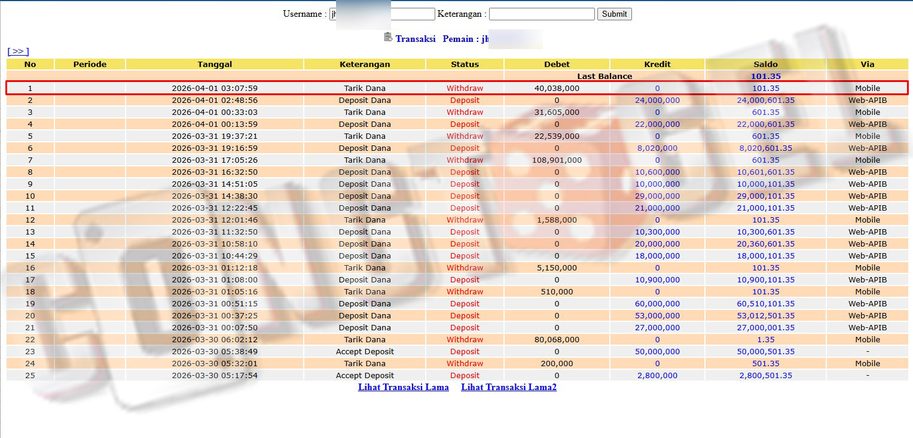Open the Transaksi heading link
Image resolution: width=913 pixels, height=438 pixels.
coord(416,39)
